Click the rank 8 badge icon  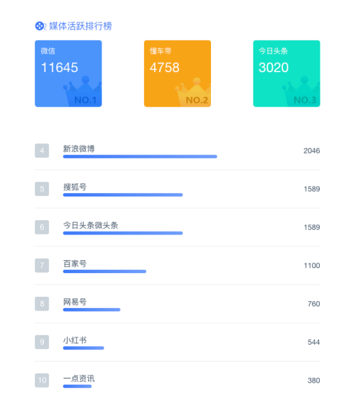tap(42, 303)
